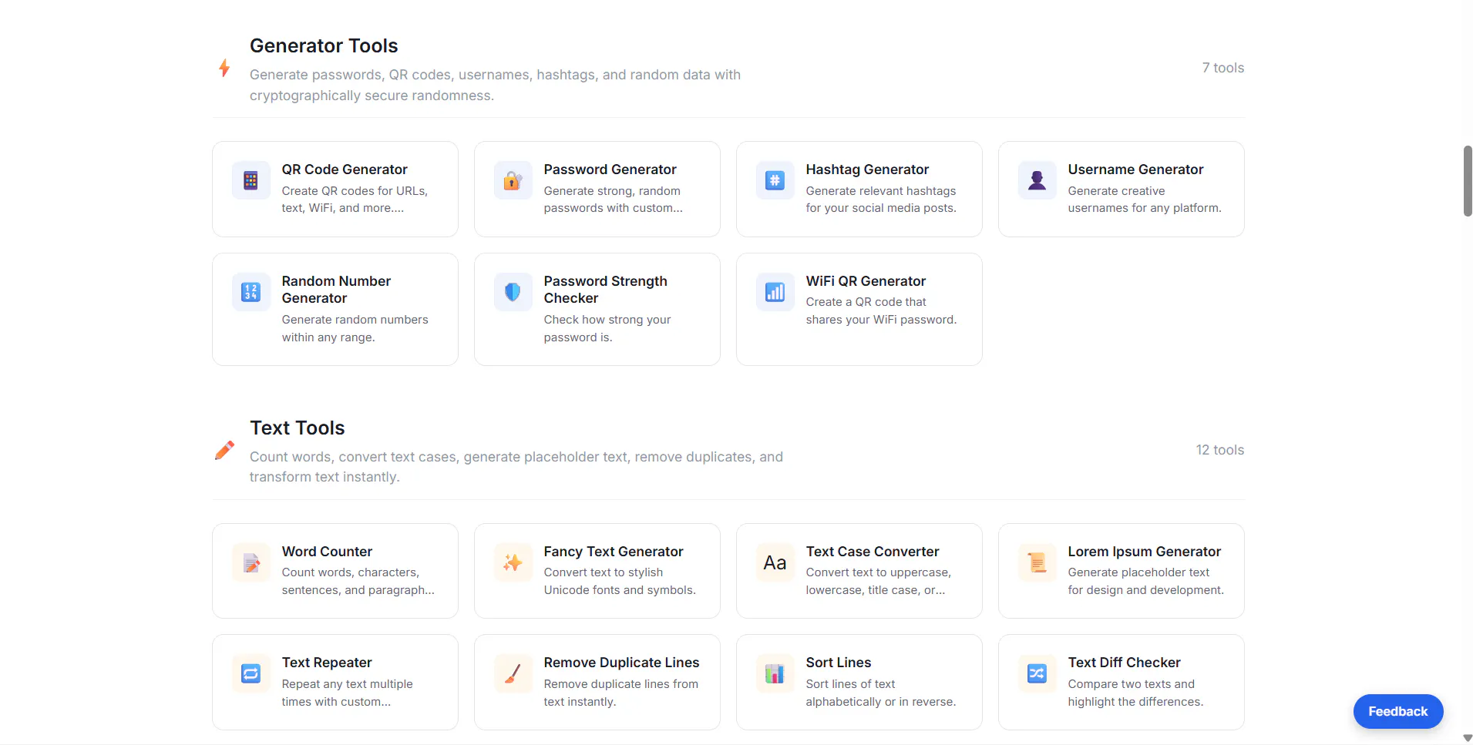Click 'Generate creative usernames' description text
The height and width of the screenshot is (745, 1473).
1145,200
